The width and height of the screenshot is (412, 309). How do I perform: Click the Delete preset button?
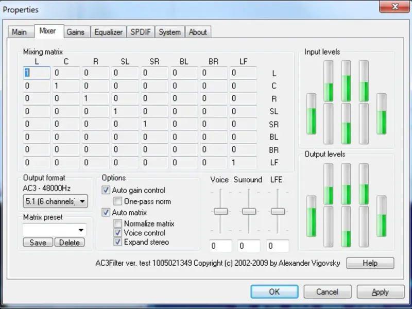pos(70,243)
